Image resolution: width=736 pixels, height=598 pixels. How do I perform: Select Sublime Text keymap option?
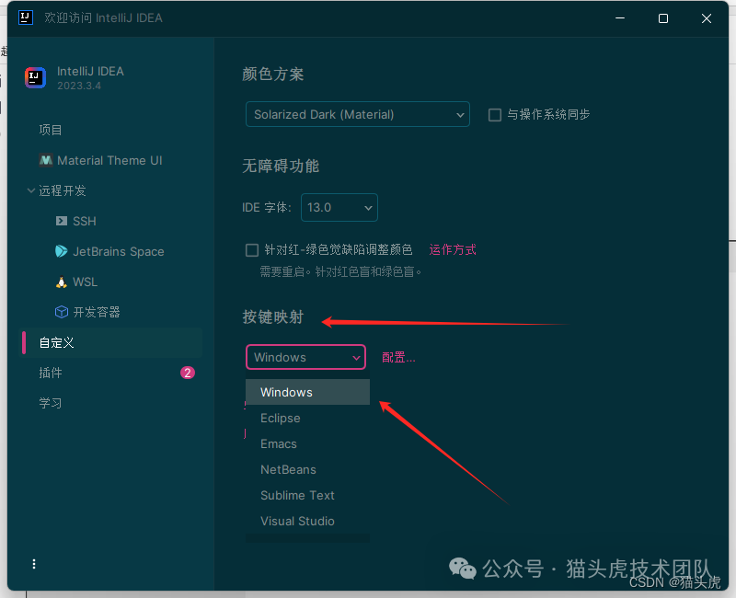(x=307, y=496)
